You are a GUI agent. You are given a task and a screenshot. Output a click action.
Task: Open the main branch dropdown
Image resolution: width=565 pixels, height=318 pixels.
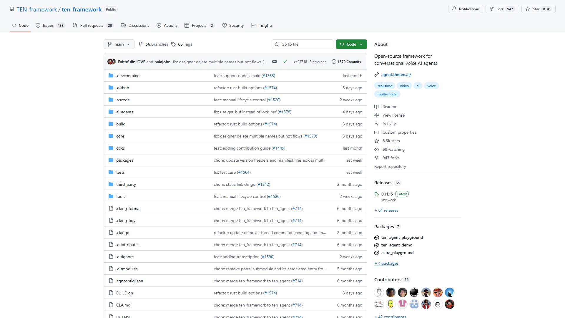(119, 44)
